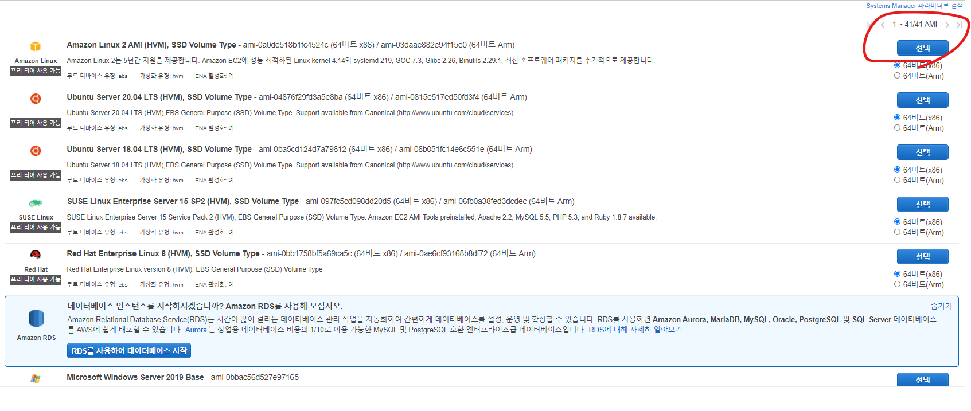Screen dimensions: 971x411
Task: Choose 64-bit Arm for Red Hat
Action: [x=897, y=284]
